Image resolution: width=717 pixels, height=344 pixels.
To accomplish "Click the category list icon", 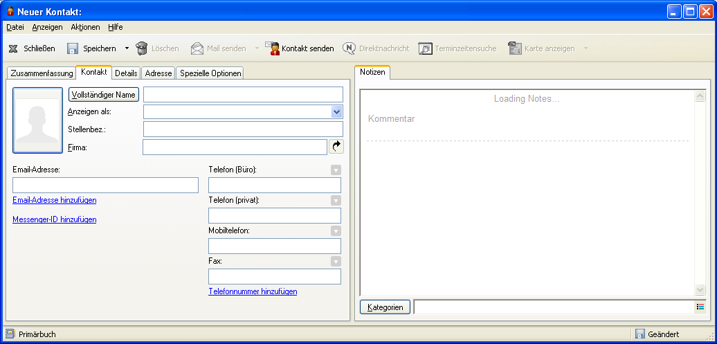I will (700, 307).
